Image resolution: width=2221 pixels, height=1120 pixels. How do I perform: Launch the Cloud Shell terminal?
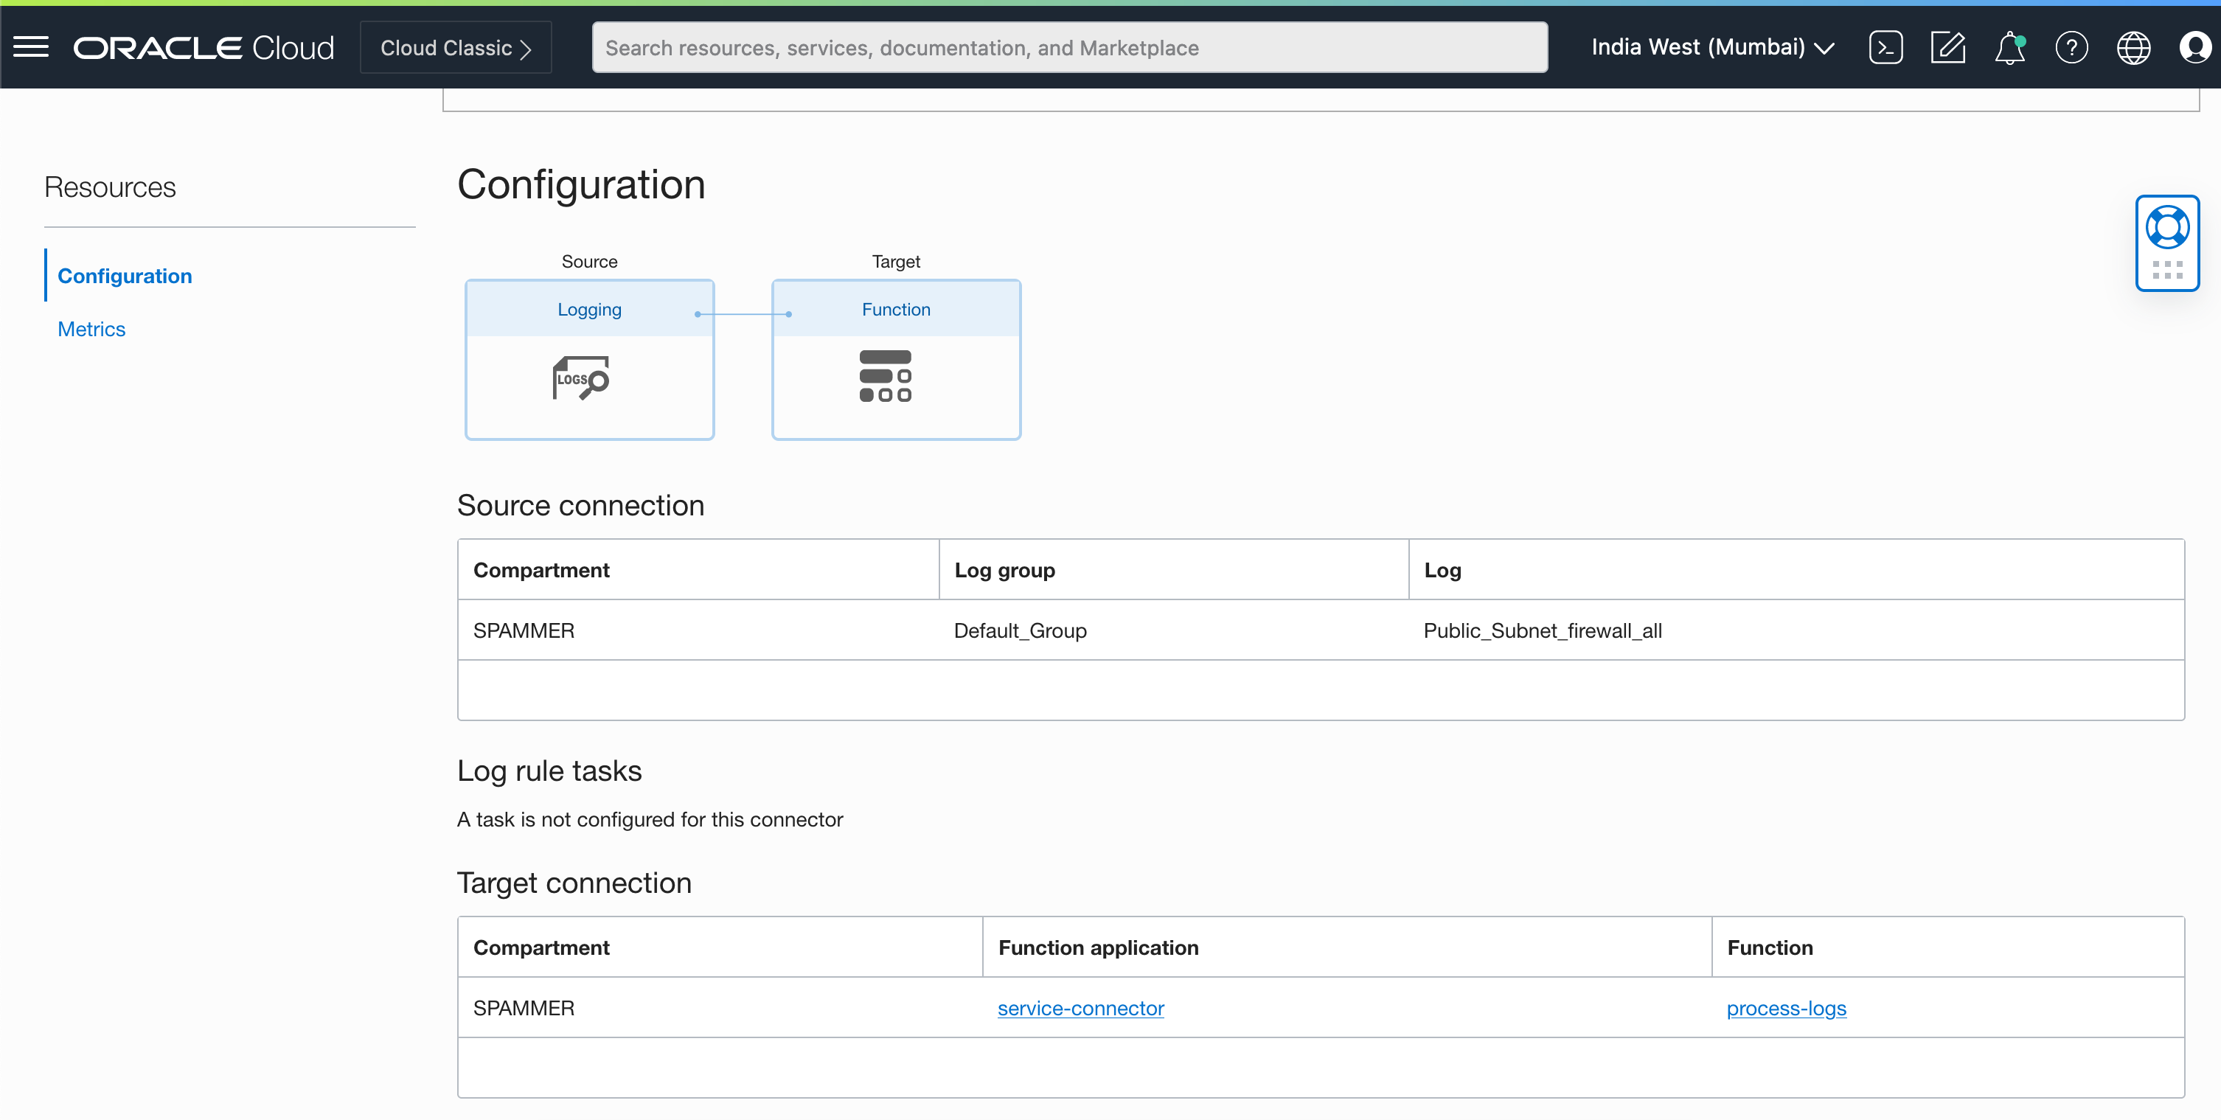[1886, 47]
